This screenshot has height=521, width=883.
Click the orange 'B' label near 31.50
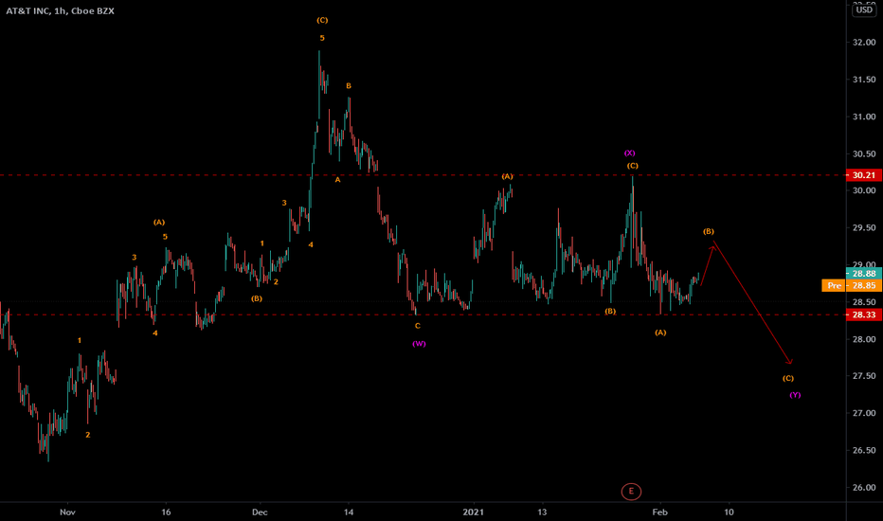tap(349, 86)
